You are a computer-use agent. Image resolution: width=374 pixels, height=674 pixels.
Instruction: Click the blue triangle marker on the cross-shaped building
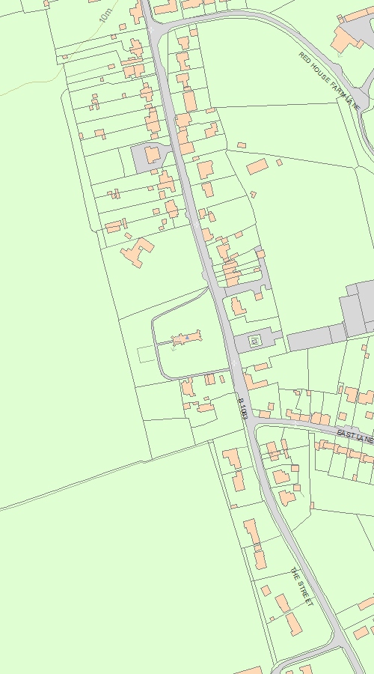click(187, 338)
